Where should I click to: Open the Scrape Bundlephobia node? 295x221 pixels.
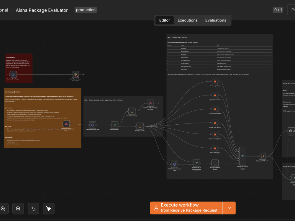click(215, 134)
